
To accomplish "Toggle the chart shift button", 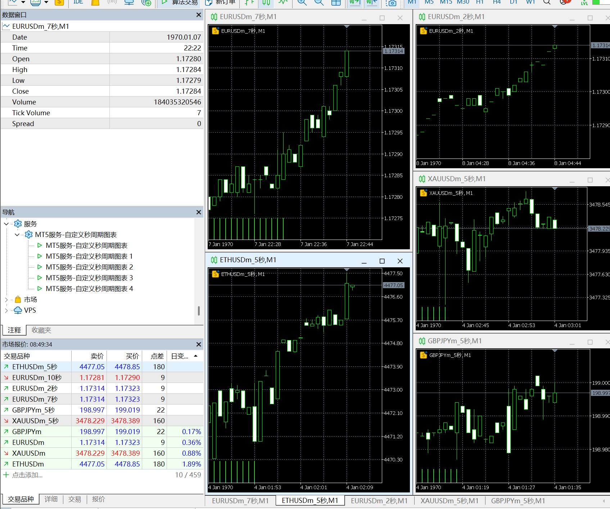I will (372, 3).
